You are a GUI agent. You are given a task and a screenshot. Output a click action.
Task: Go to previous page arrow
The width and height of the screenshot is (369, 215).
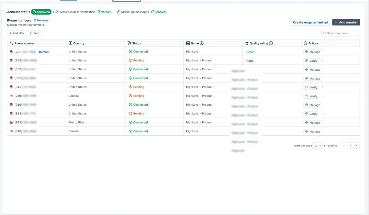[x=344, y=146]
